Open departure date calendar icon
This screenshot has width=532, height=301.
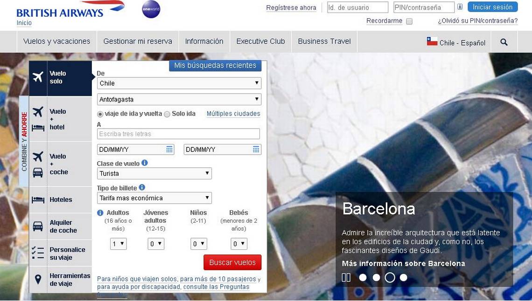[x=169, y=149]
